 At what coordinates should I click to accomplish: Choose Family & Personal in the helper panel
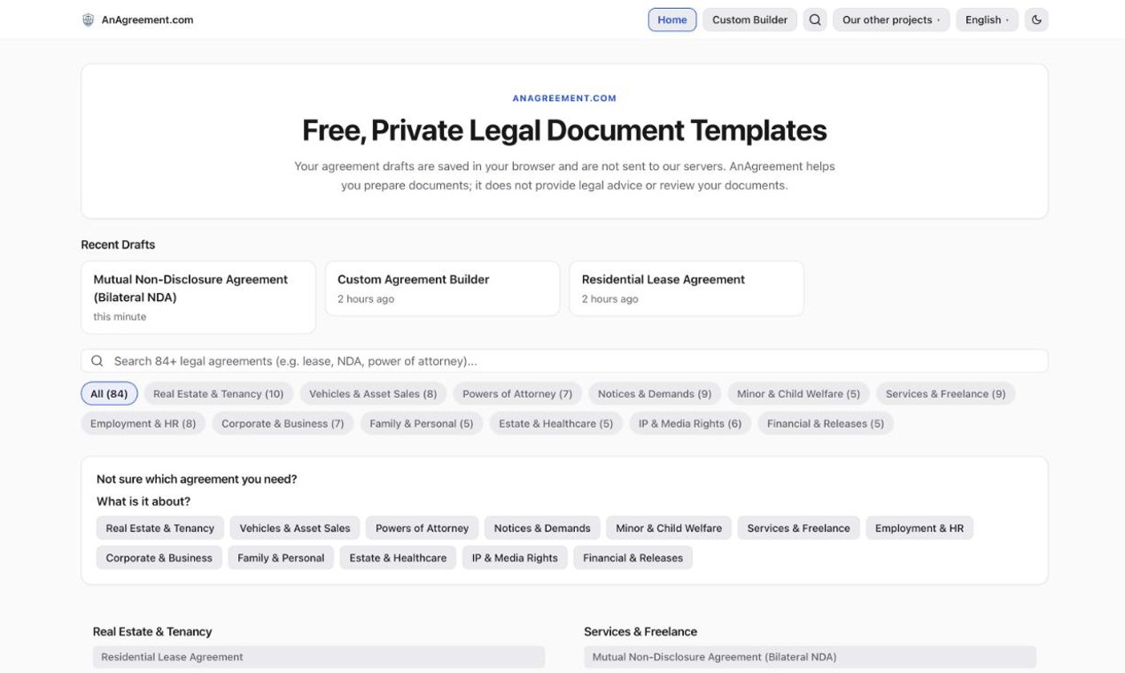(x=281, y=559)
